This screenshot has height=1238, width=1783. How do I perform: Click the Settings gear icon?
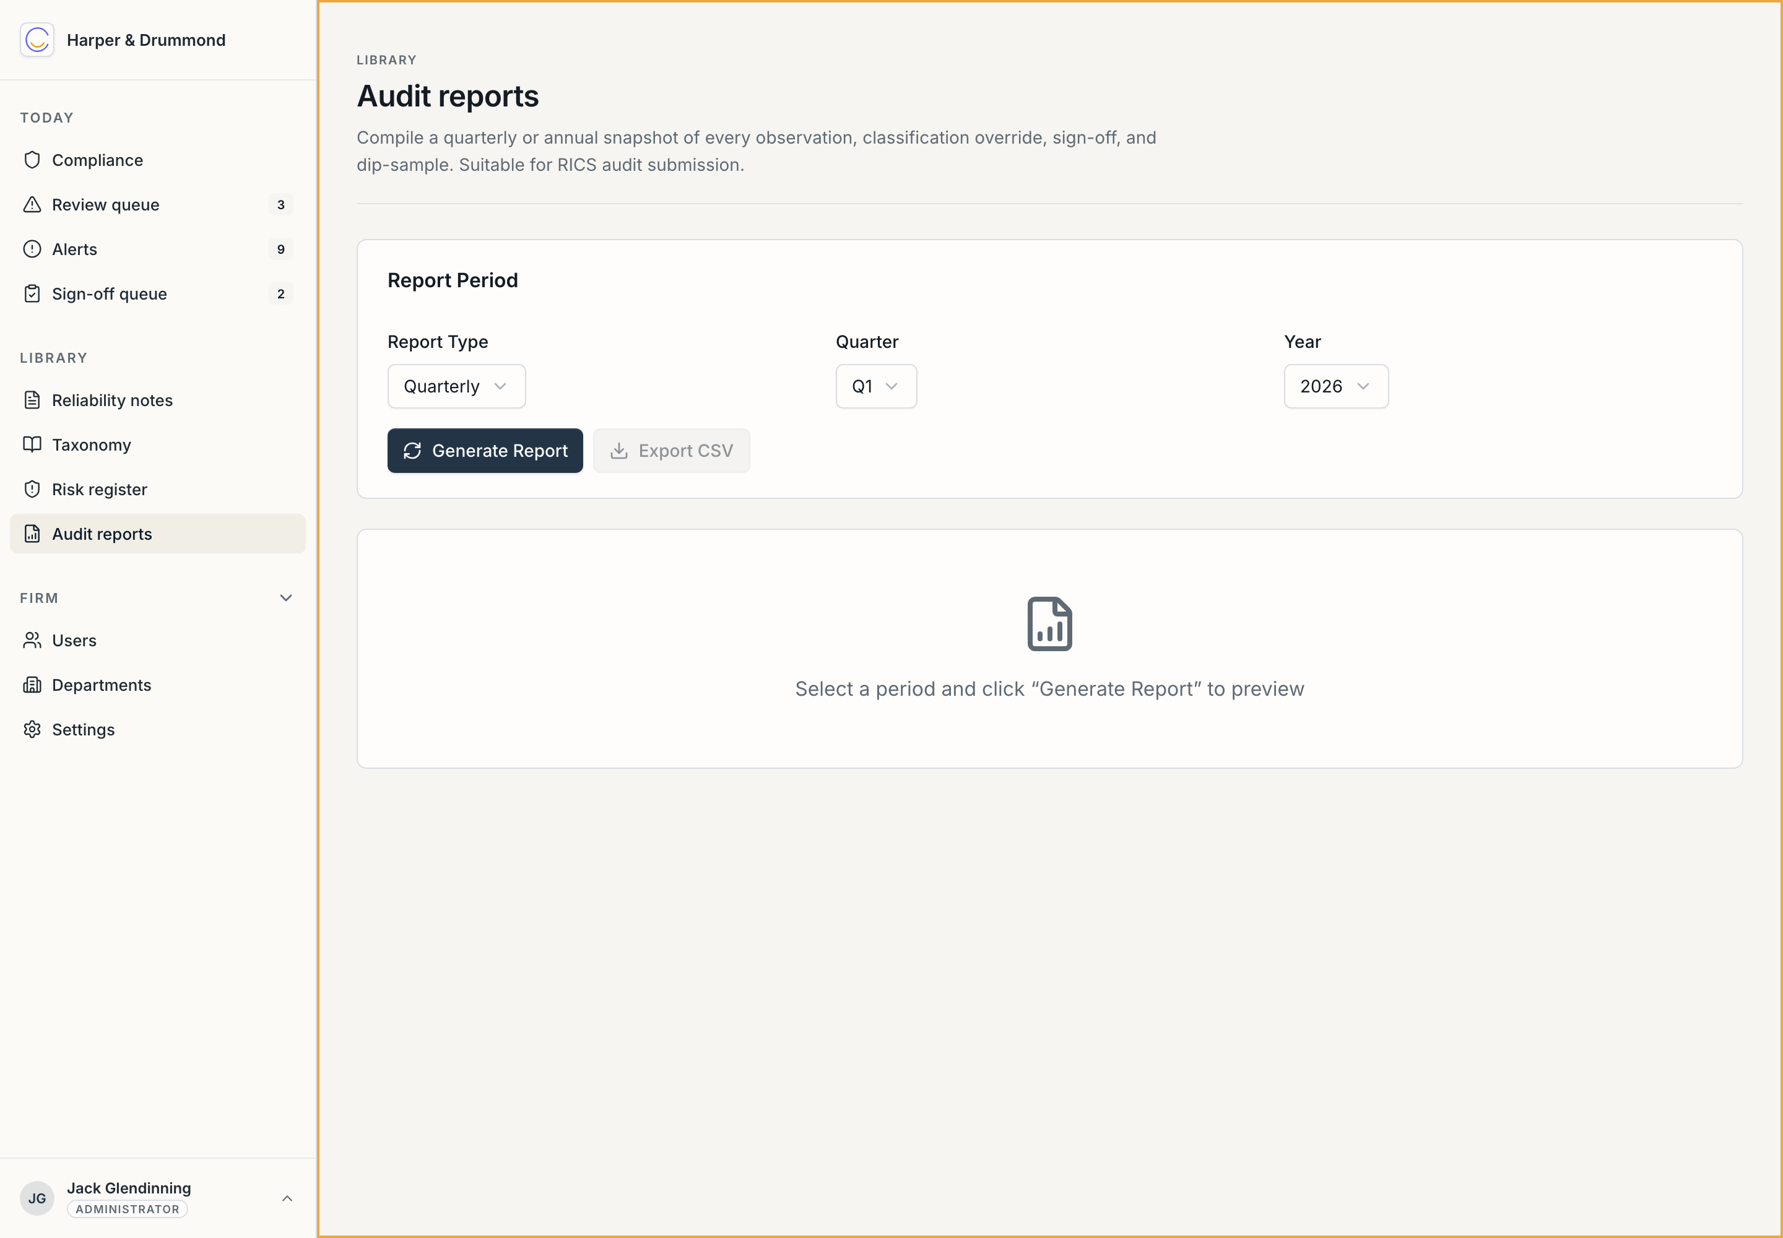tap(32, 729)
